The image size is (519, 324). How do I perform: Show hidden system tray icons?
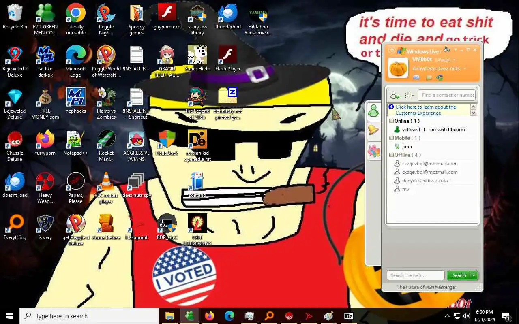(x=447, y=316)
